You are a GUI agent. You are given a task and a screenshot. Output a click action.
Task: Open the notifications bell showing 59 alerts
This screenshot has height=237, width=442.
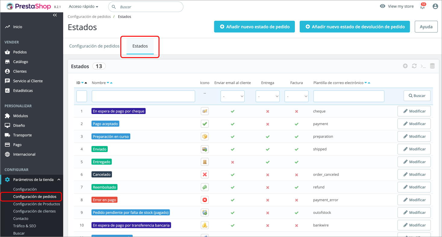click(422, 6)
